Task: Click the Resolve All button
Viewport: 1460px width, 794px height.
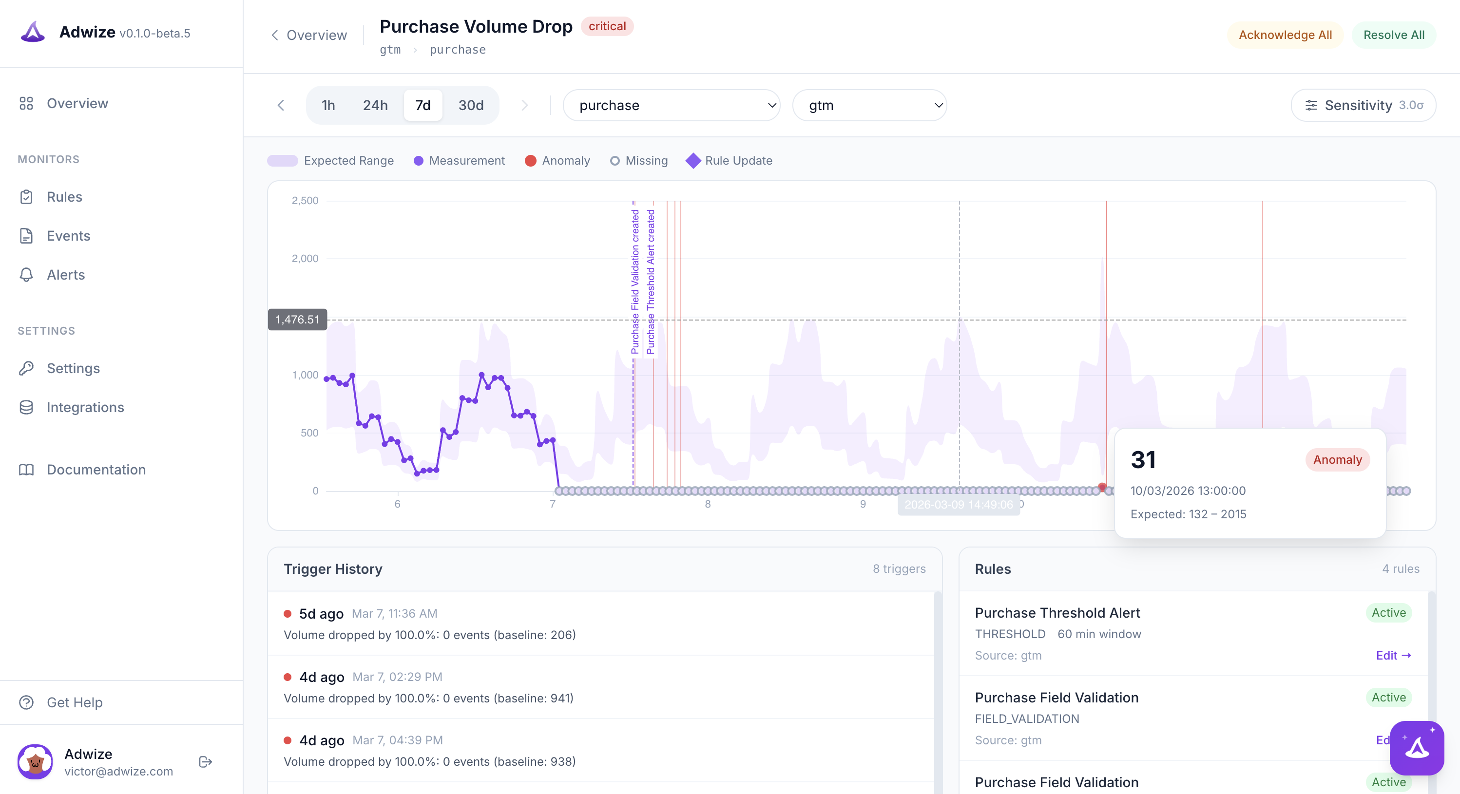Action: pyautogui.click(x=1394, y=35)
